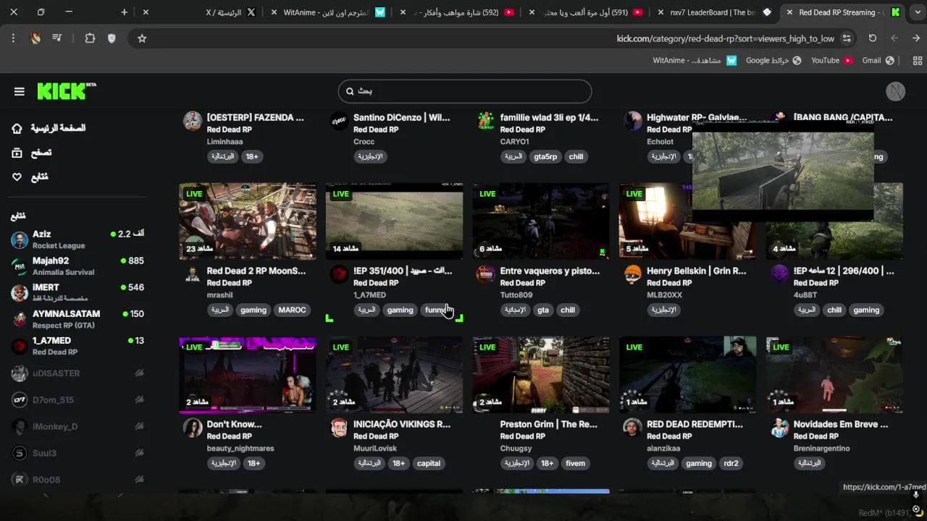Open 1_A7MED in the following list
Viewport: 927px width, 521px height.
point(77,346)
